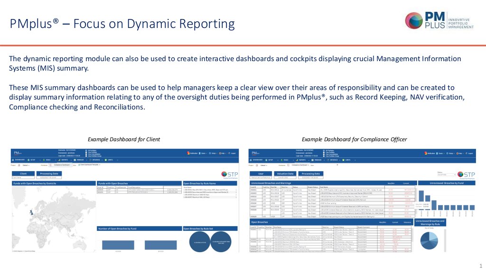Click highlighted United Kingdom on map
The height and width of the screenshot is (273, 486).
click(x=31, y=212)
